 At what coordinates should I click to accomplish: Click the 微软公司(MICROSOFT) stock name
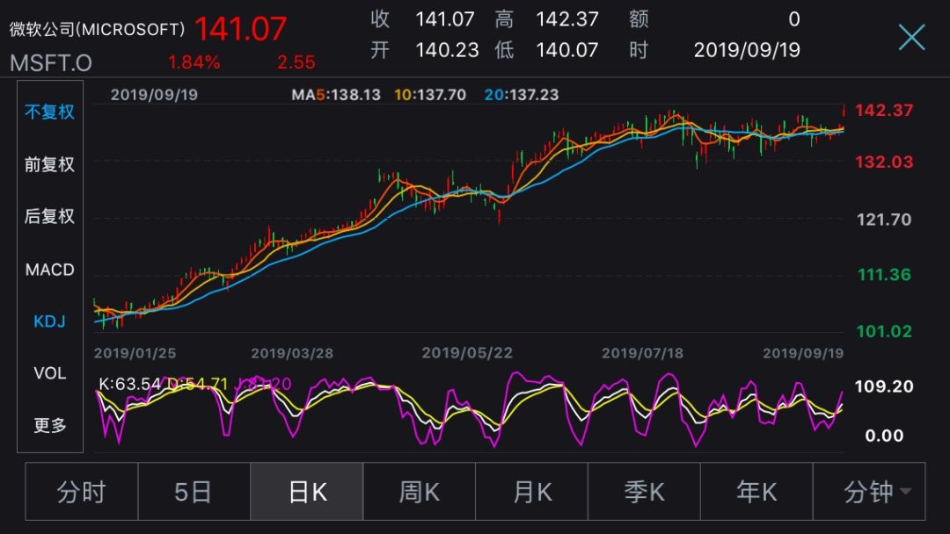click(x=97, y=29)
